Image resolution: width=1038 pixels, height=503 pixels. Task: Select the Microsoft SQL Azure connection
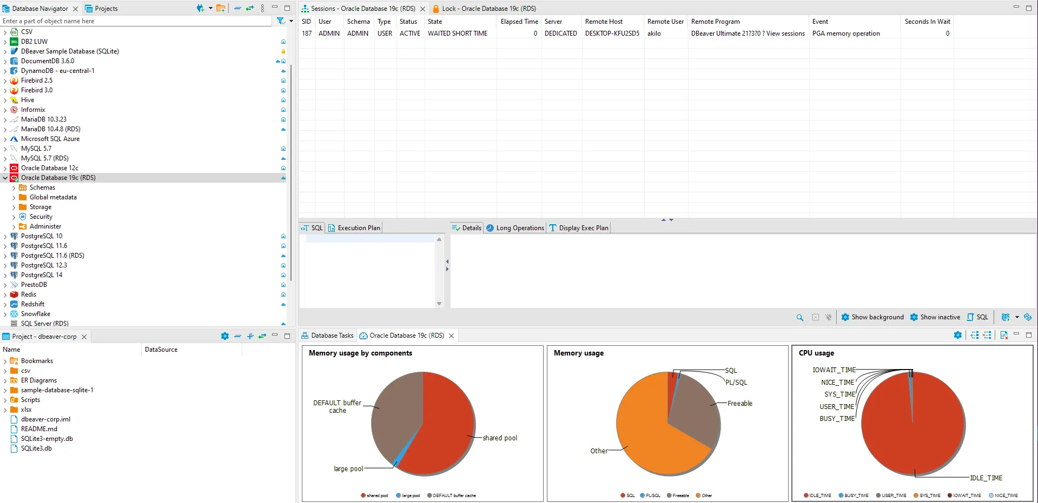(x=50, y=139)
